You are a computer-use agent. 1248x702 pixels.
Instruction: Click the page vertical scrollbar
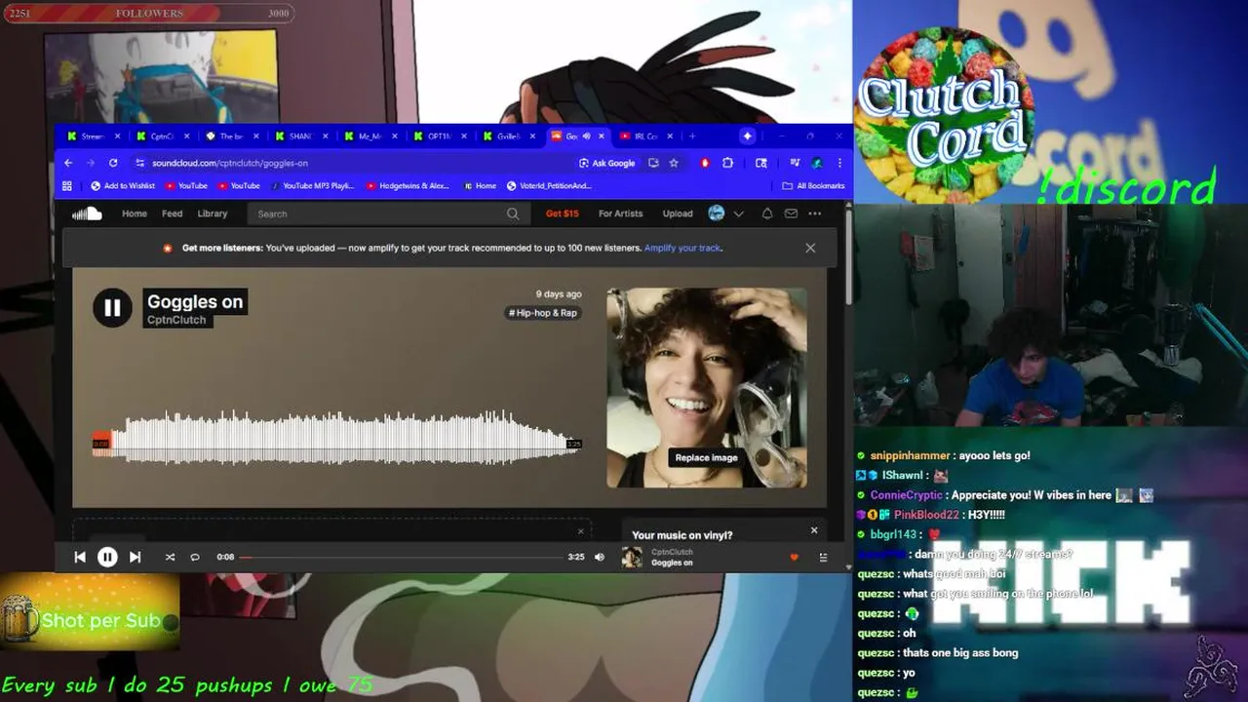pyautogui.click(x=847, y=255)
